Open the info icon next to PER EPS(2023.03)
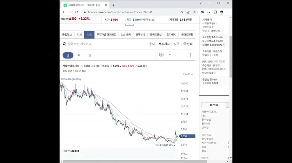The height and width of the screenshot is (163, 292). [223, 61]
